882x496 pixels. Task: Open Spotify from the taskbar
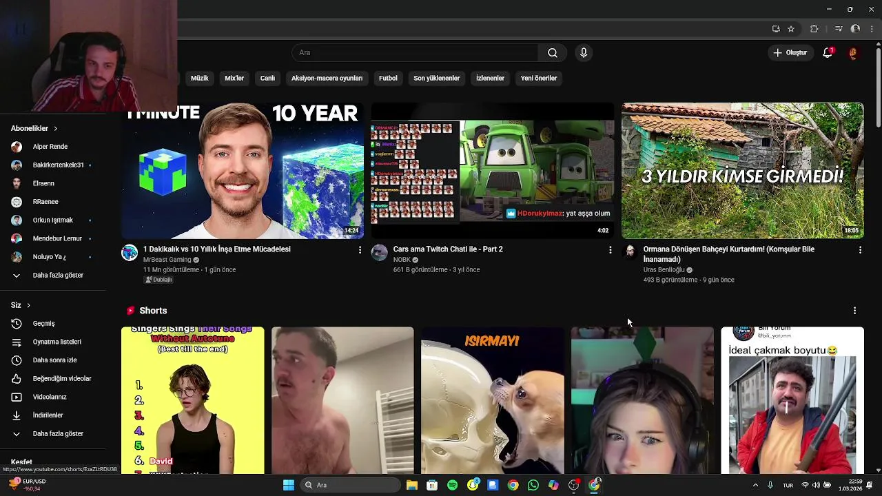(452, 485)
